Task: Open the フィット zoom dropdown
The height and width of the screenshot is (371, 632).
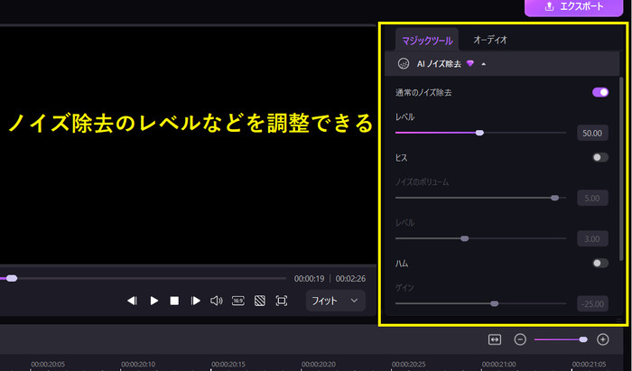Action: [335, 301]
